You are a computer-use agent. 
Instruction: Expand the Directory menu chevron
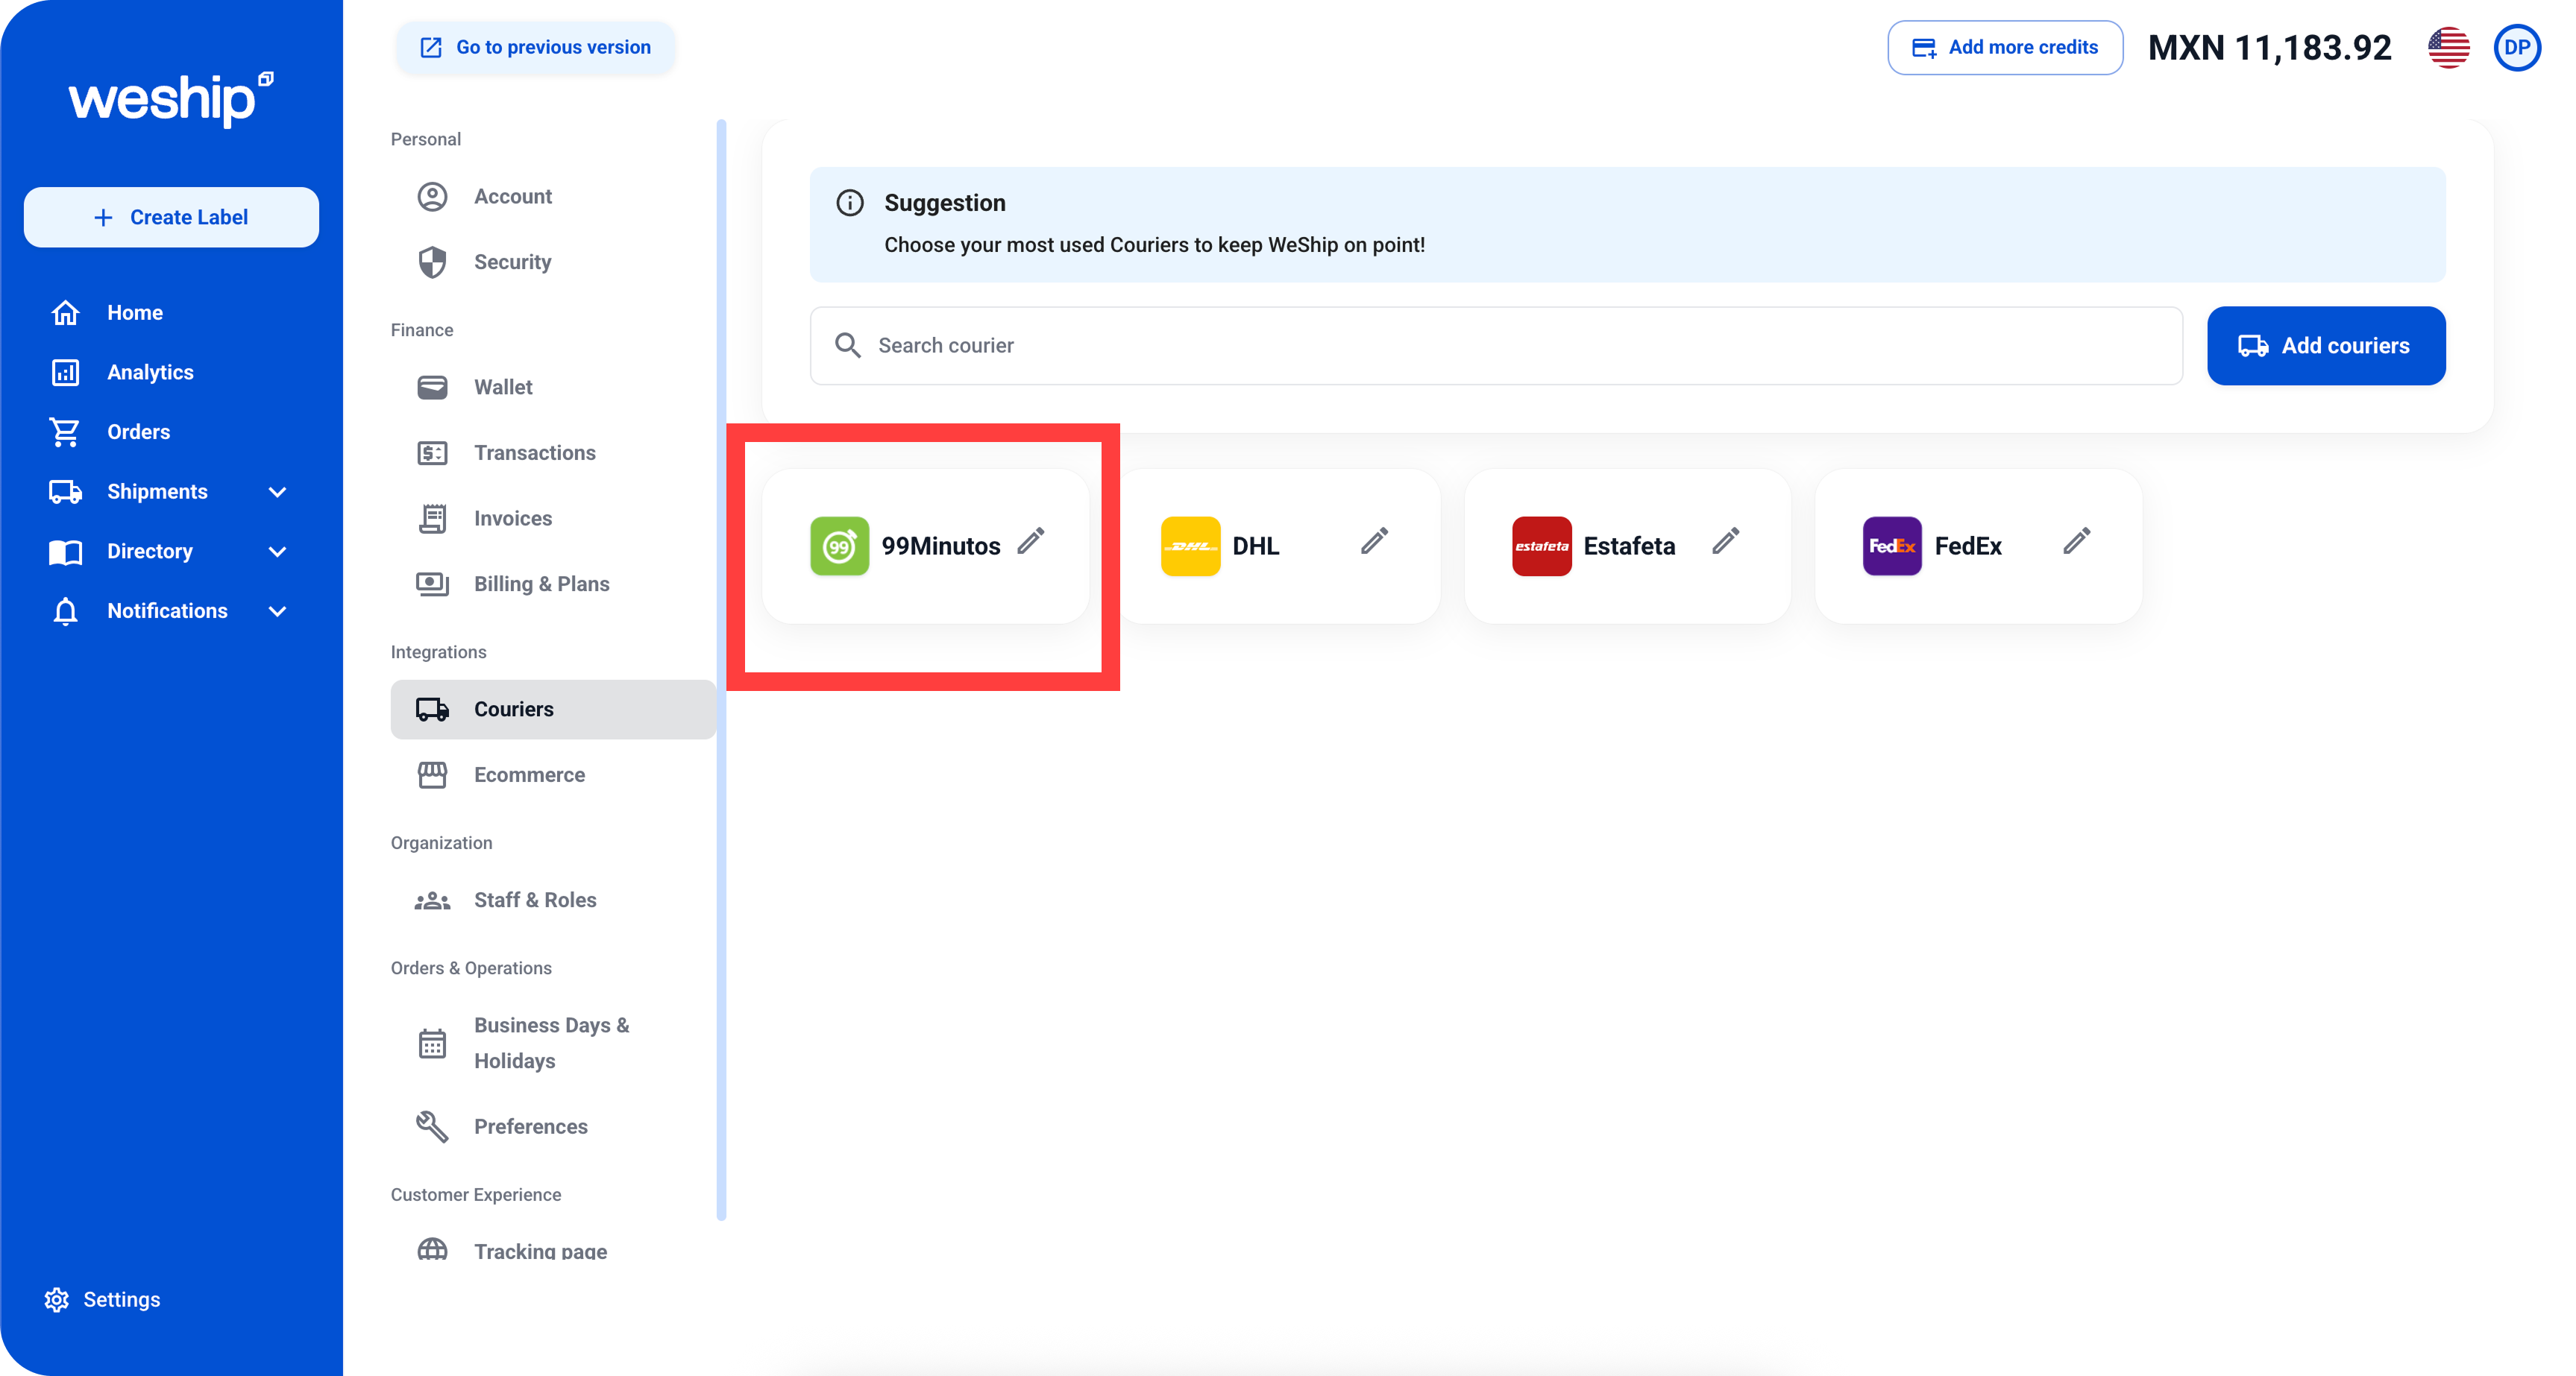tap(278, 552)
